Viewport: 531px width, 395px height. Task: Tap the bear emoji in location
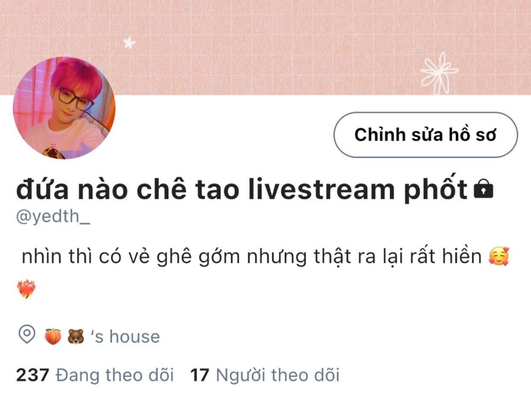tap(76, 336)
